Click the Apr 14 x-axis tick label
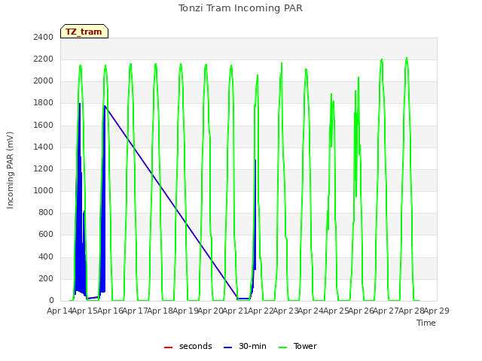482x361 pixels. coord(59,311)
